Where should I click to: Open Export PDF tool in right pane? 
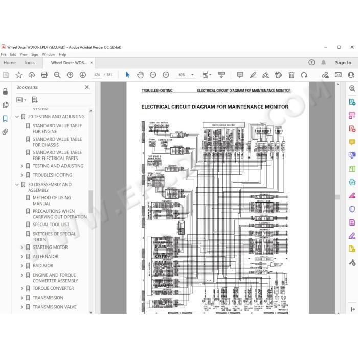pos(352,102)
